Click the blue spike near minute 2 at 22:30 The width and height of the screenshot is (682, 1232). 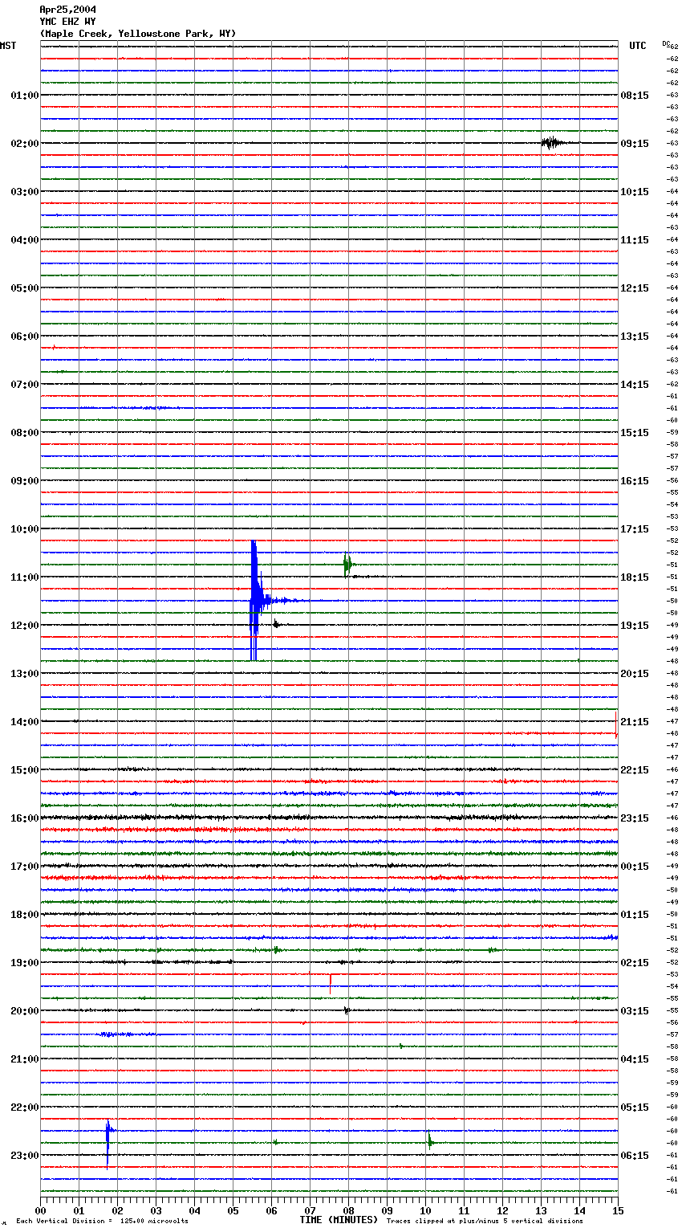tap(108, 1144)
